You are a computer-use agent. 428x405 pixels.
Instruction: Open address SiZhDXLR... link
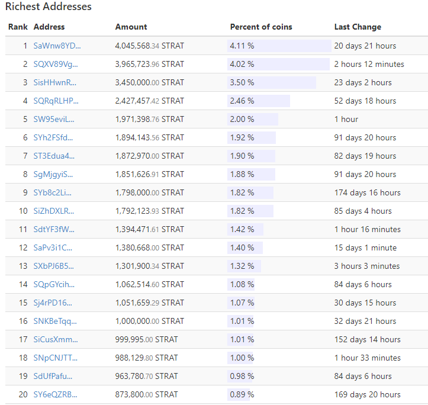click(53, 211)
